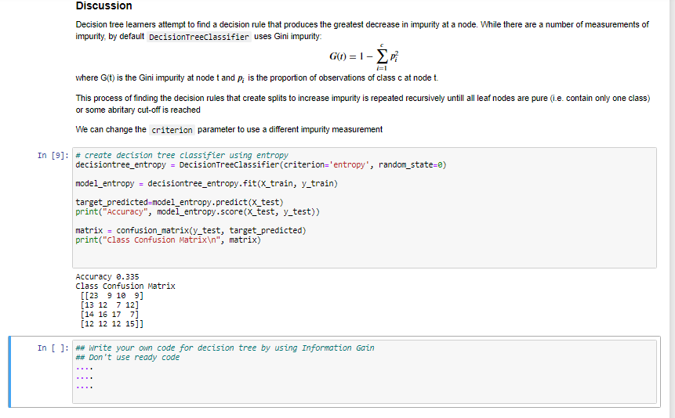Image resolution: width=675 pixels, height=418 pixels.
Task: Click the model_entropy fit line
Action: point(207,184)
